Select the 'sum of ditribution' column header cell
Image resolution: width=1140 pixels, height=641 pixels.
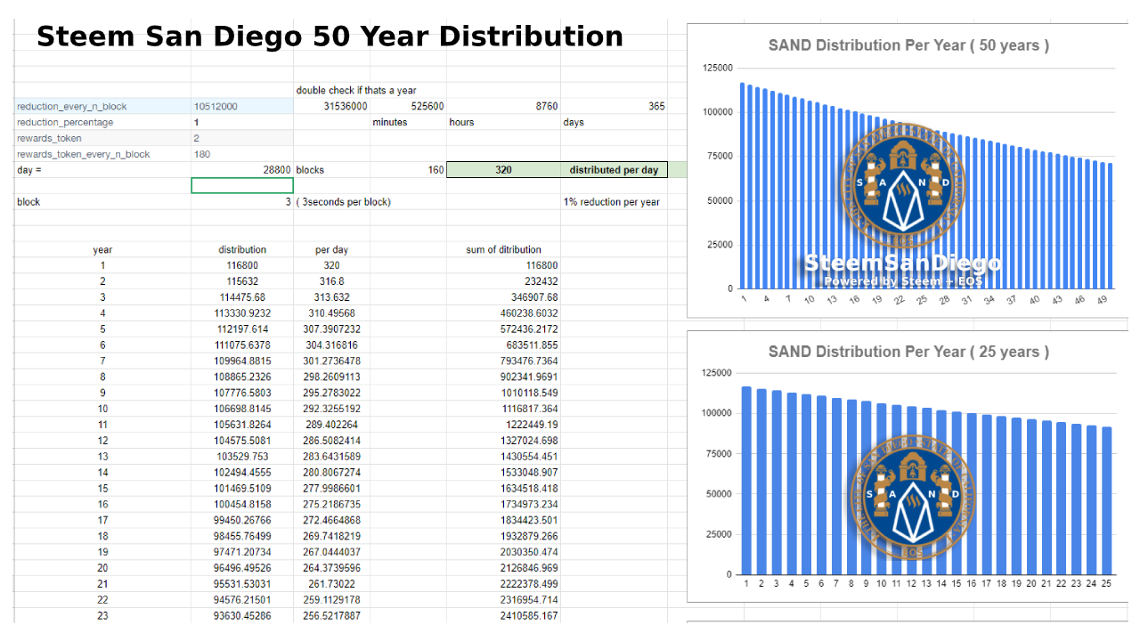coord(503,249)
